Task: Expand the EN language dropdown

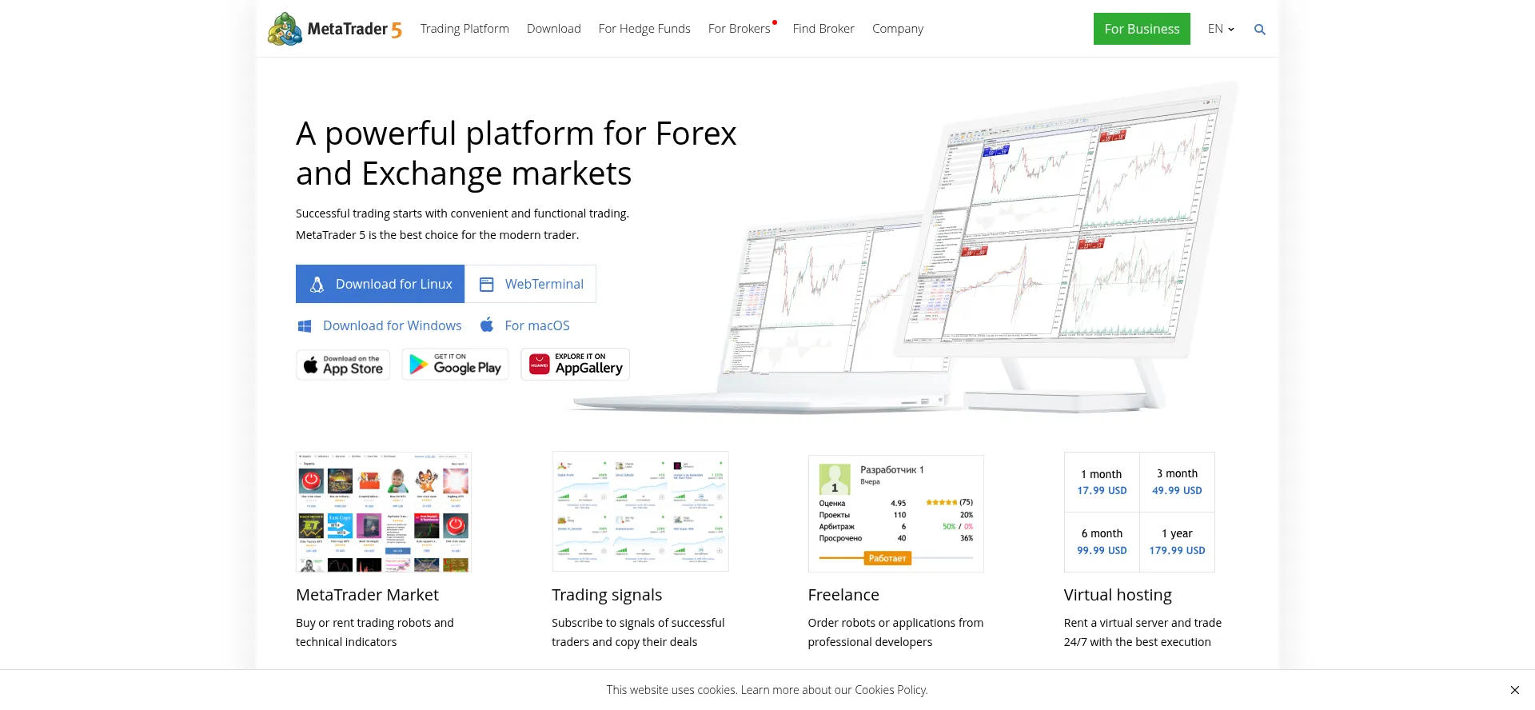Action: pos(1221,29)
